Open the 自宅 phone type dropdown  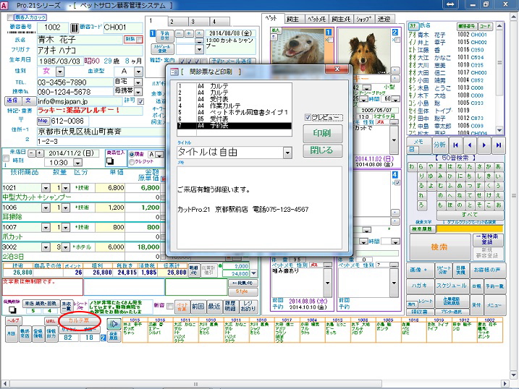138,82
